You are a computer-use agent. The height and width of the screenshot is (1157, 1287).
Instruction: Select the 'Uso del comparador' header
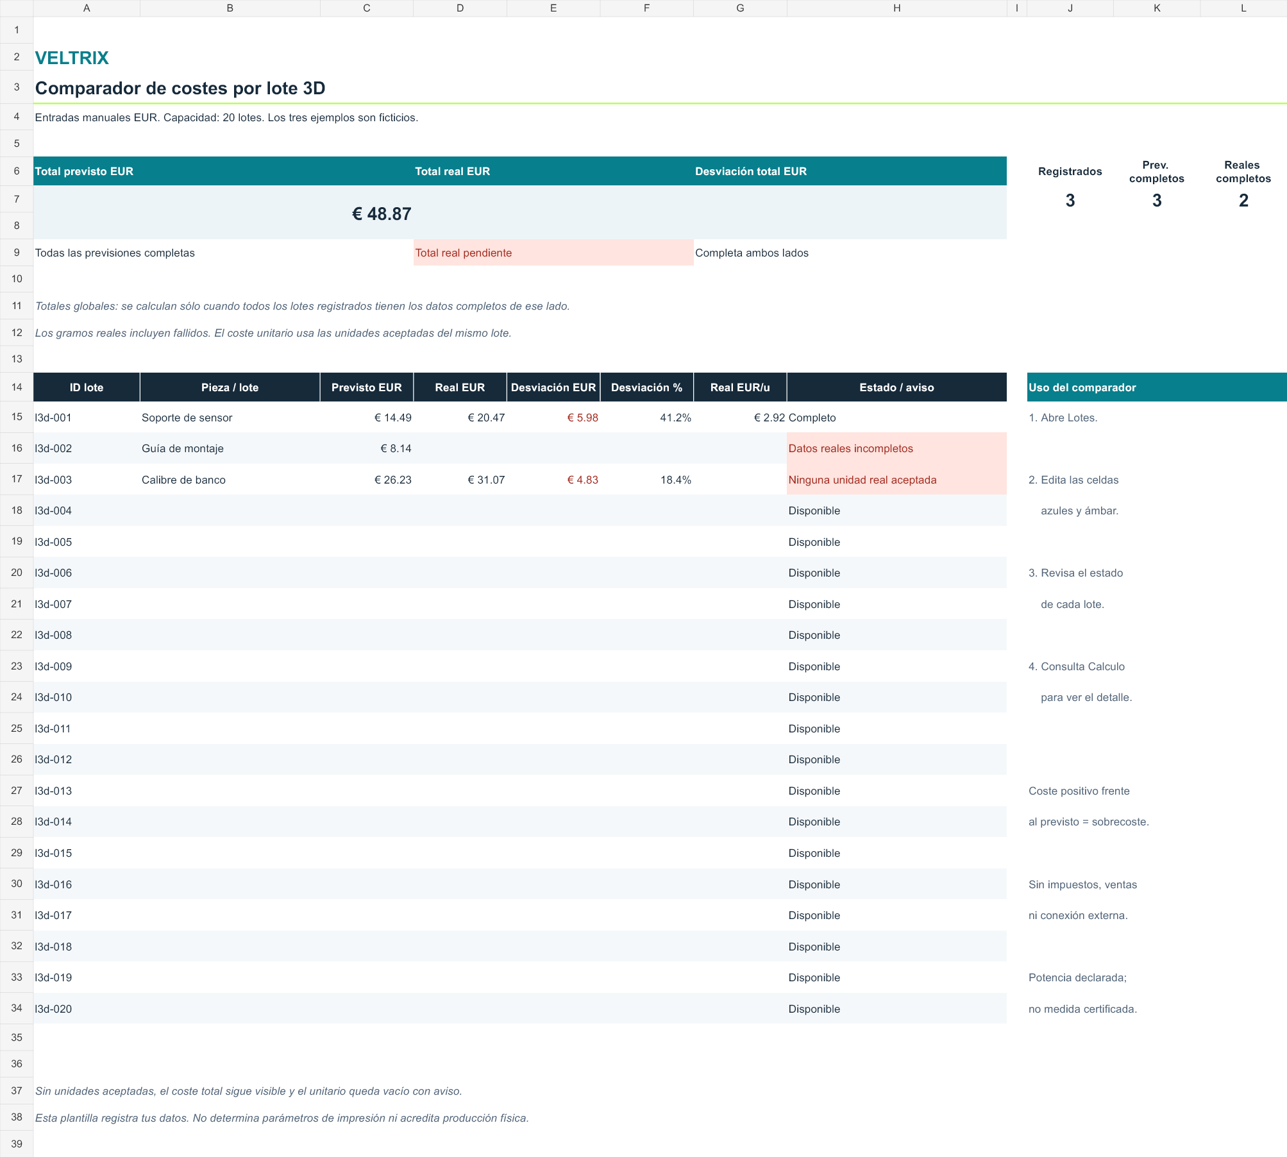(1156, 387)
